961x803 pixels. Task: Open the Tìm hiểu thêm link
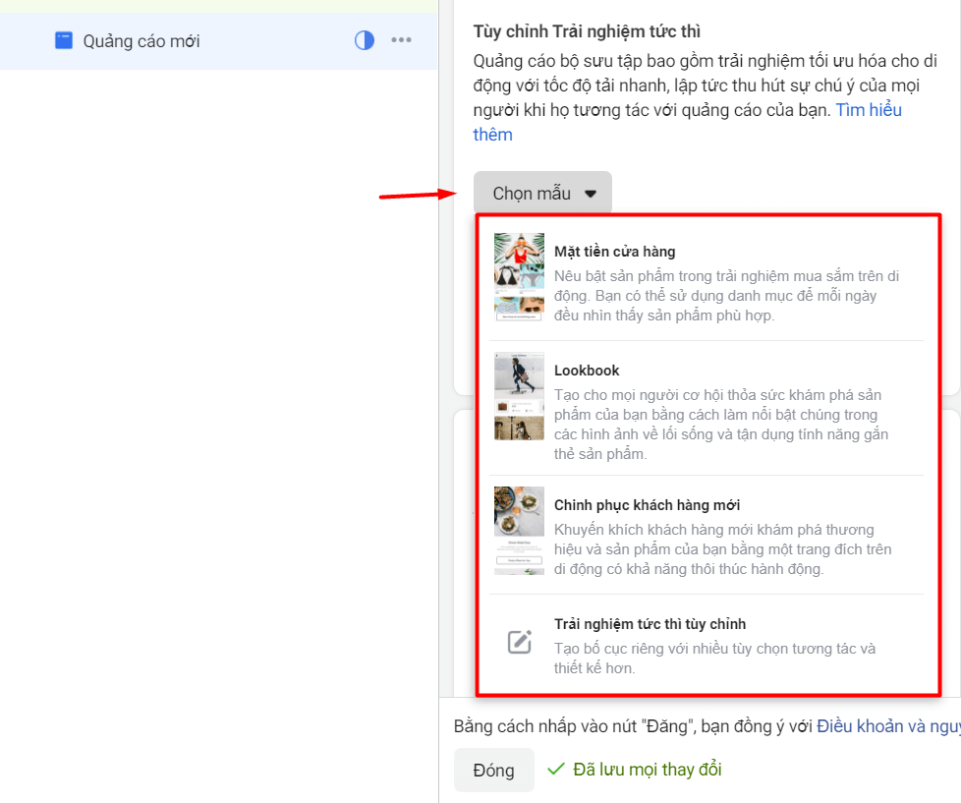868,110
